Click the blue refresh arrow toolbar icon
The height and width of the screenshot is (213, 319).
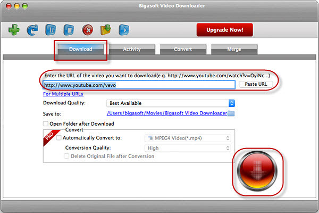coord(32,30)
